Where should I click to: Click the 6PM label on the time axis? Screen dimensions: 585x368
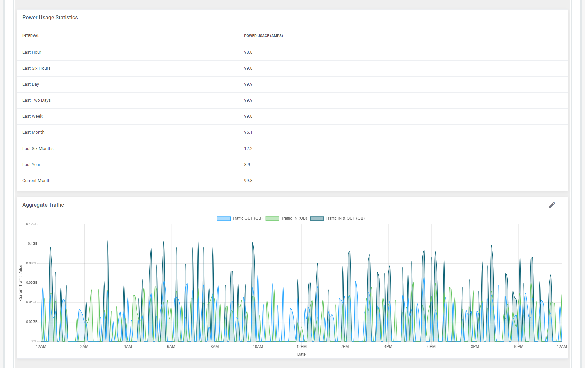pos(431,347)
